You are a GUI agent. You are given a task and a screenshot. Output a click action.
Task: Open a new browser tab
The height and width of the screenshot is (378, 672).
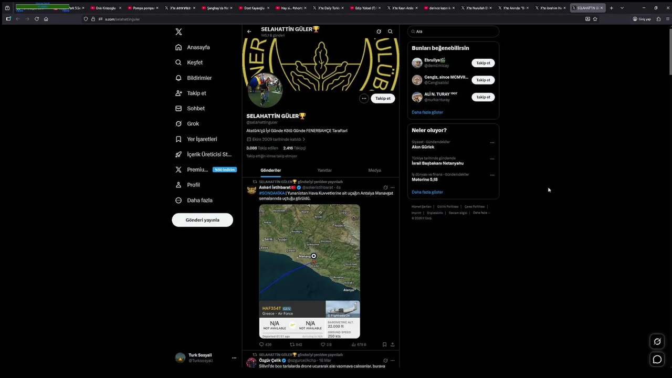611,8
